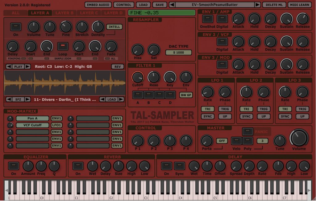Open the LFO 1 TRI waveform selector

[x=208, y=109]
